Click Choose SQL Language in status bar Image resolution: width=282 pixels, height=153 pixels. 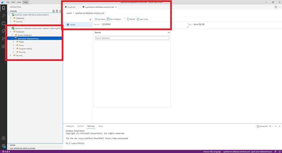click(212, 152)
